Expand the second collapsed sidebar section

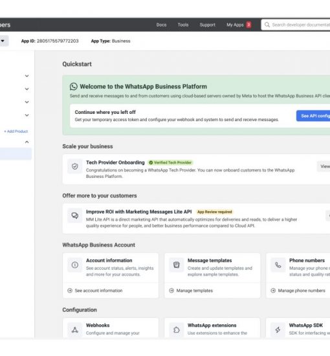coord(27,89)
